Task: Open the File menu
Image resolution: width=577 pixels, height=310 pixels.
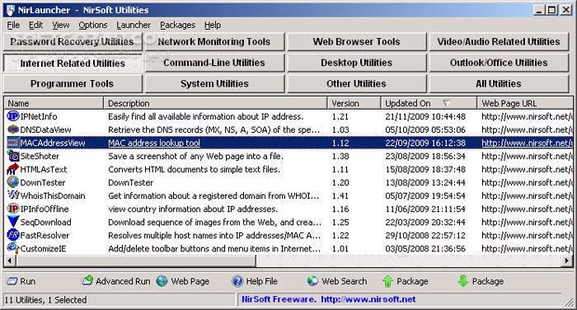Action: [13, 25]
